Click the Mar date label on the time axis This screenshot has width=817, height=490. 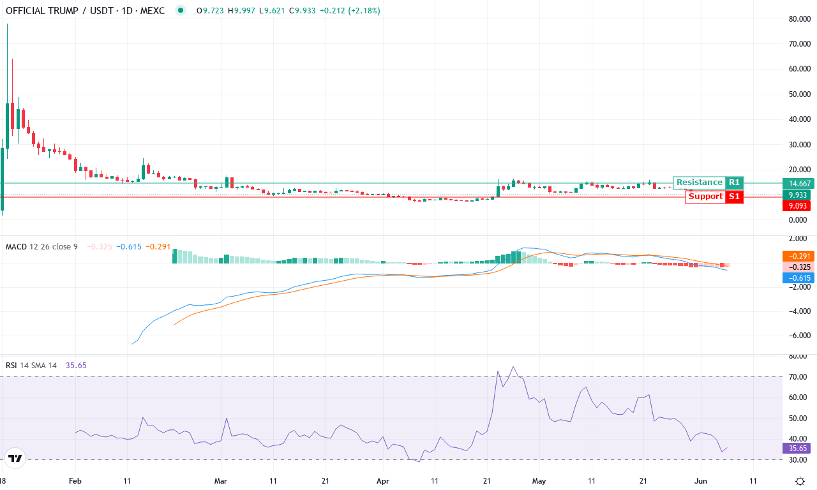221,480
